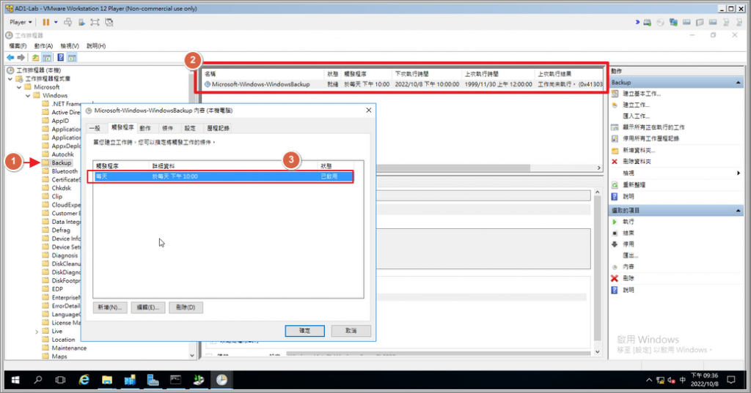Switch to the 設定 tab in the dialog
Viewport: 751px width, 393px height.
click(190, 128)
